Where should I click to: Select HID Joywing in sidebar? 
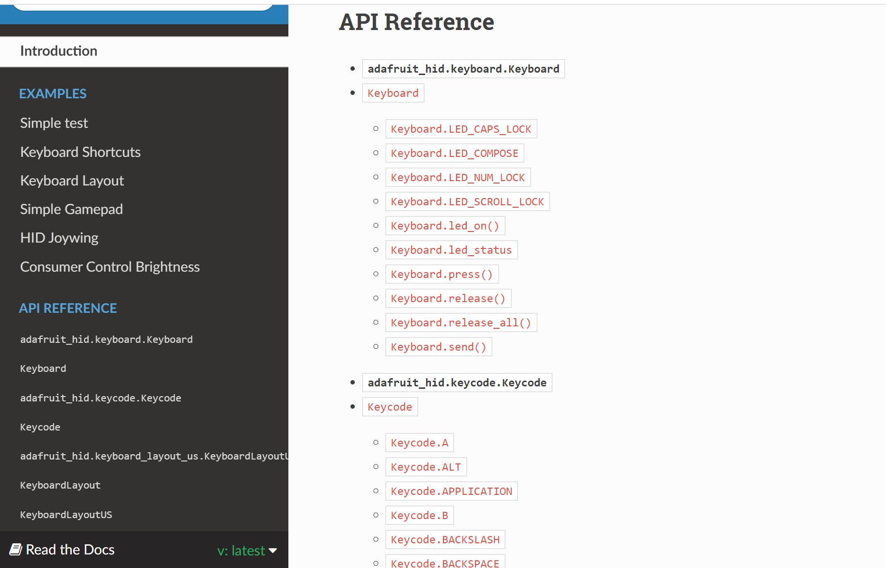pos(59,238)
